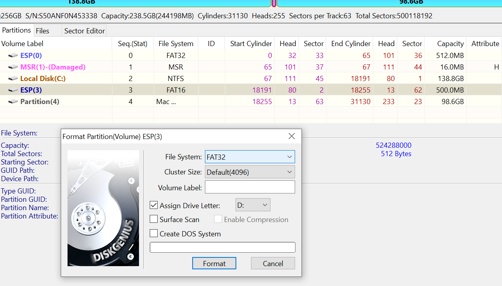Screen dimensions: 502x286
Task: Click into the Volume Label field
Action: tap(250, 187)
